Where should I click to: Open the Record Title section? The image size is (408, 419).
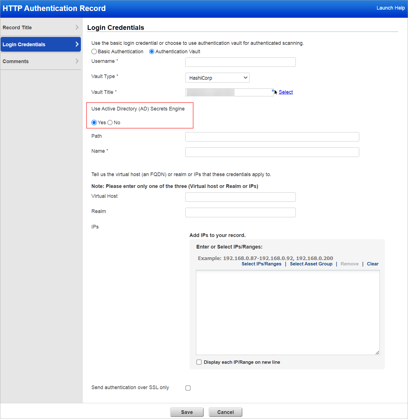tap(17, 27)
